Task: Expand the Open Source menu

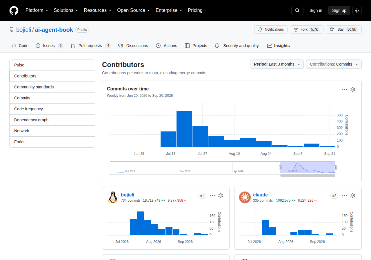Action: coord(133,10)
